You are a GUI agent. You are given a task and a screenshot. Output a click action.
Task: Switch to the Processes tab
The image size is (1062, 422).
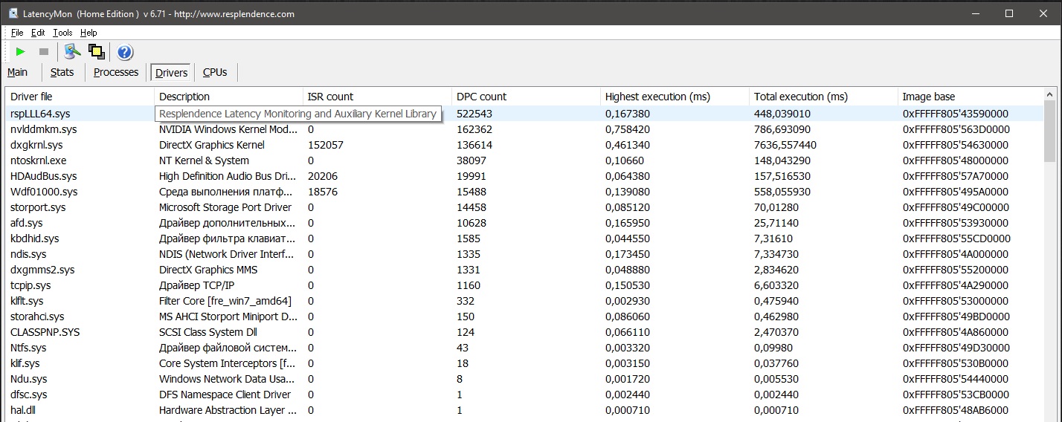pyautogui.click(x=116, y=72)
